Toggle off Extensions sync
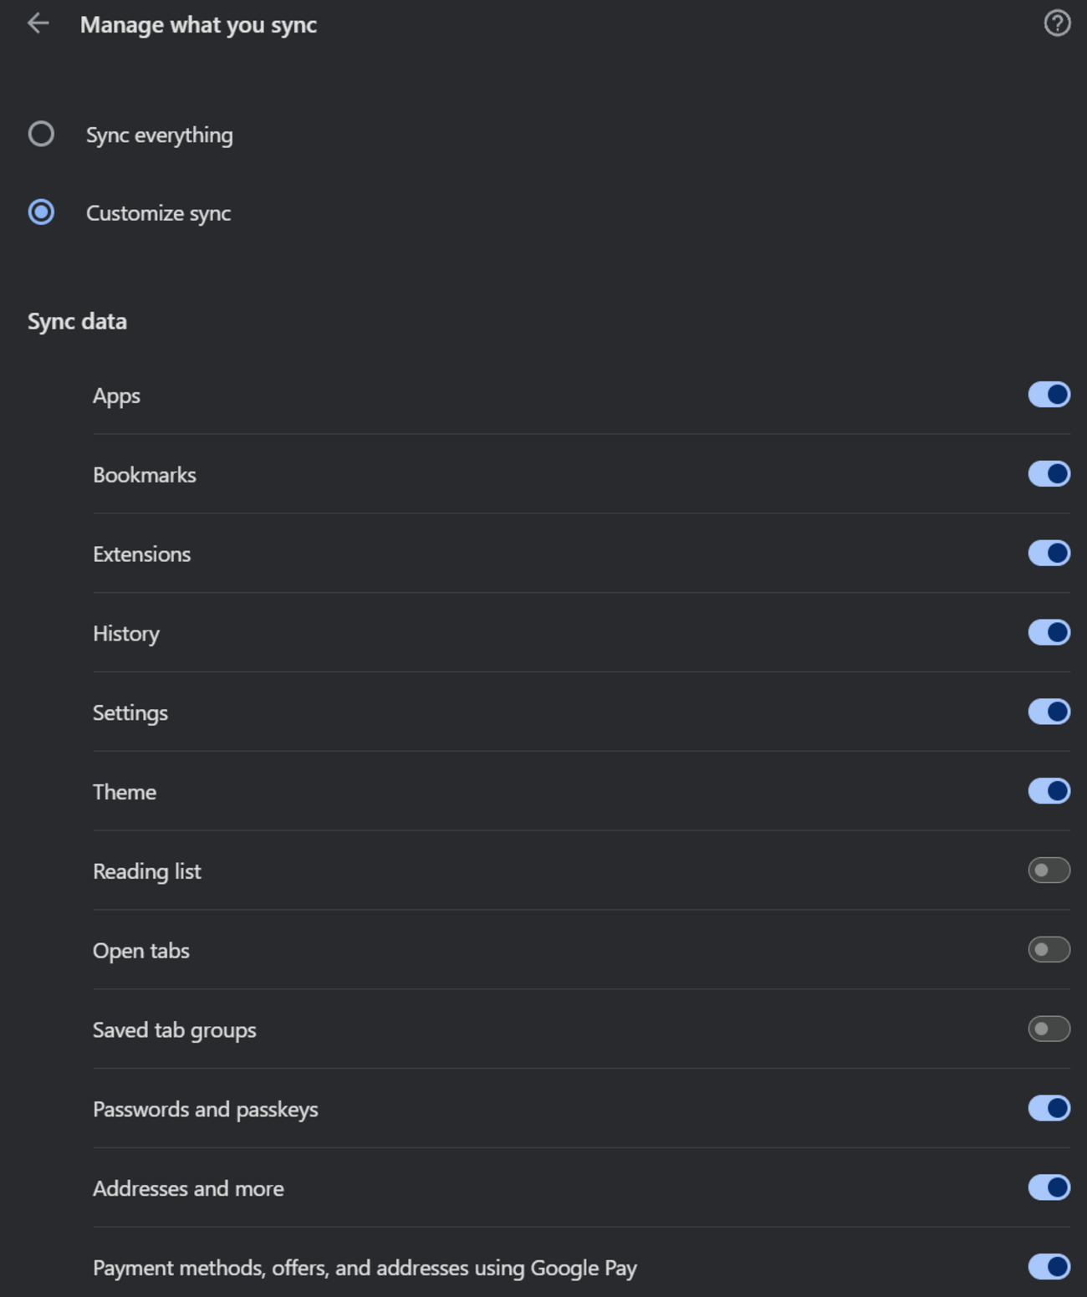Image resolution: width=1087 pixels, height=1297 pixels. (1049, 554)
